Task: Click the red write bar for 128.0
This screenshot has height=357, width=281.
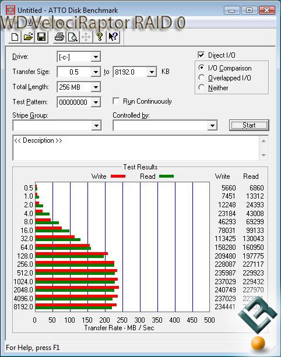Action: [72, 254]
